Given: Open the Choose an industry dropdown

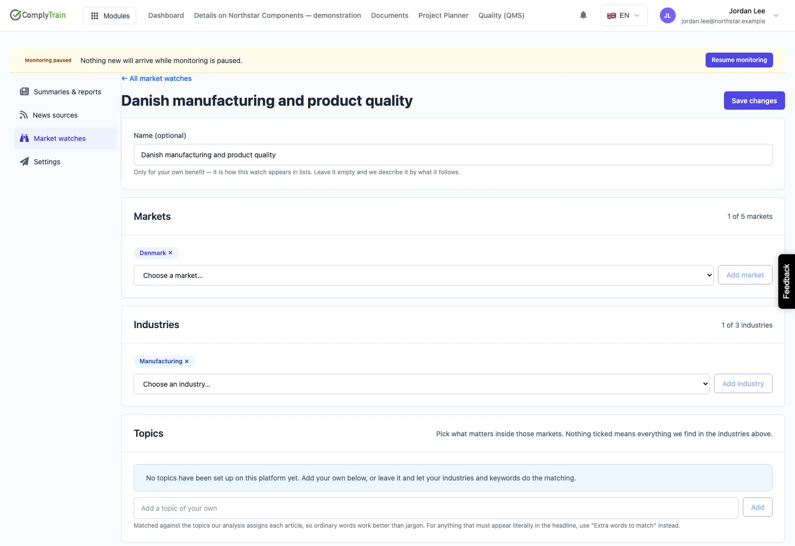Looking at the screenshot, I should (x=421, y=384).
